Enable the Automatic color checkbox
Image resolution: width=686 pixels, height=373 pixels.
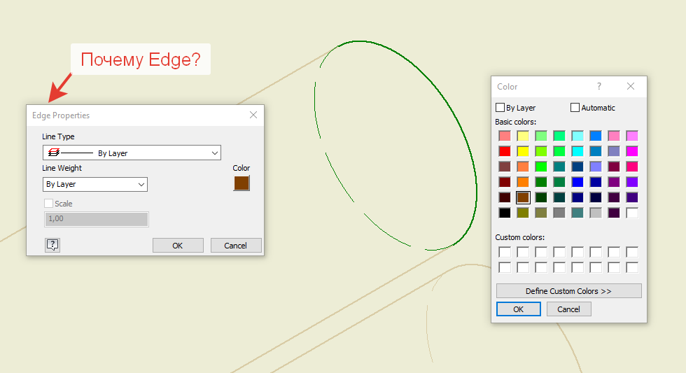coord(575,108)
